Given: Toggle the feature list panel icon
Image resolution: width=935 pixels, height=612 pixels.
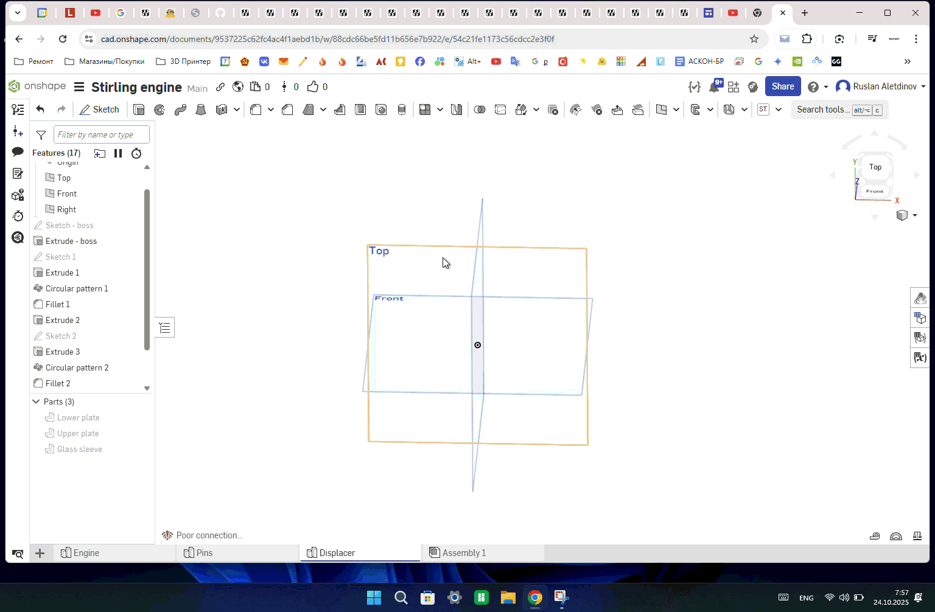Looking at the screenshot, I should pyautogui.click(x=18, y=110).
